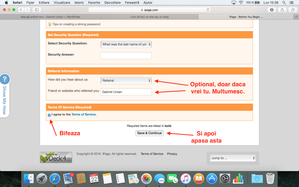
Task: Open iBooks in the Dock
Action: pyautogui.click(x=199, y=179)
